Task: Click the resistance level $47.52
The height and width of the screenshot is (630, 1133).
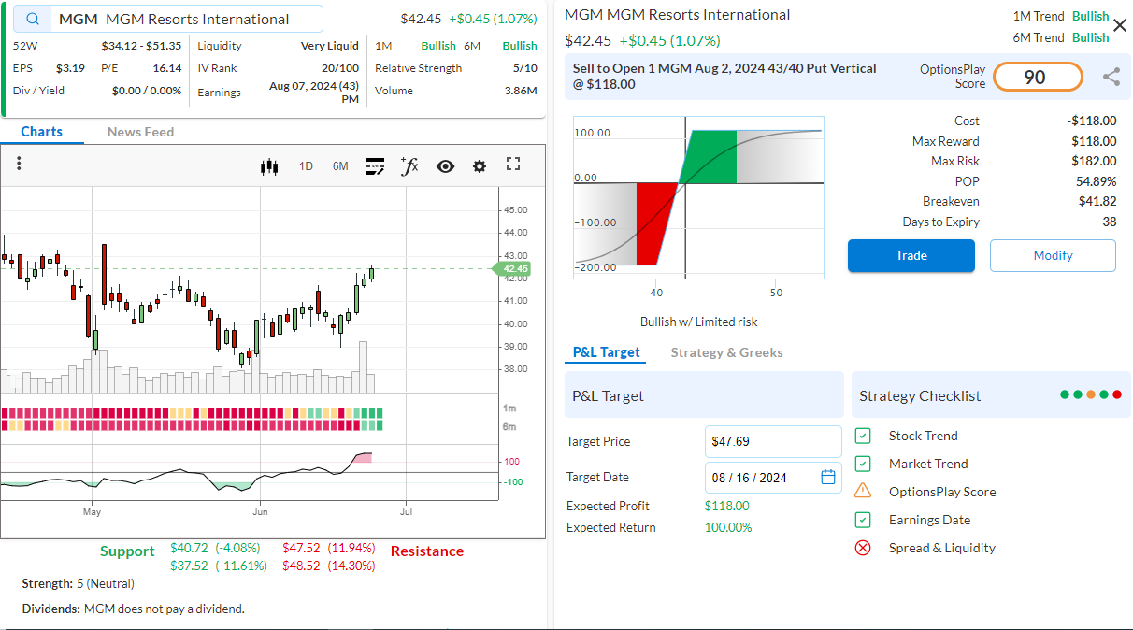Action: (x=301, y=548)
